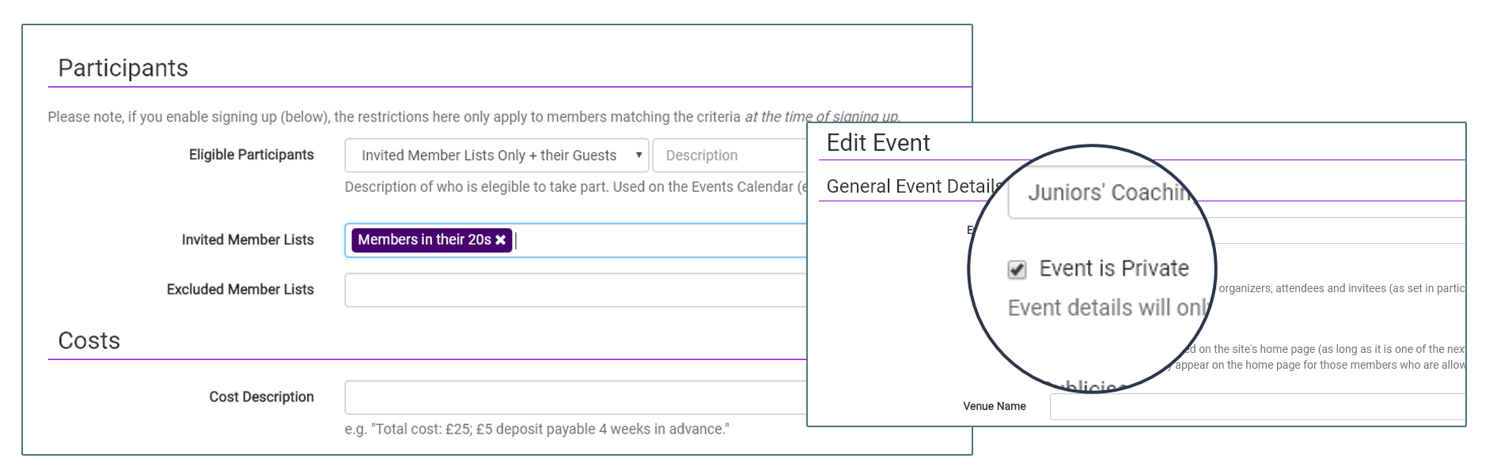This screenshot has height=473, width=1493.
Task: Click the Edit Event title
Action: 877,143
